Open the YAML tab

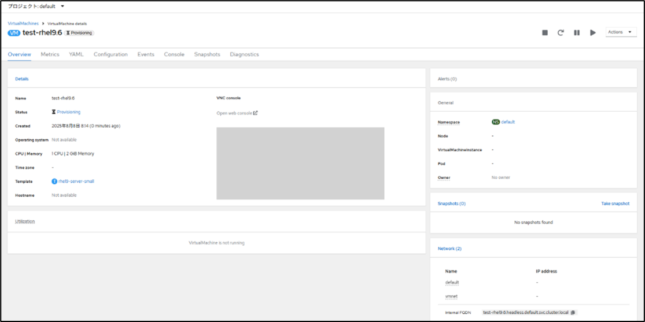coord(76,54)
